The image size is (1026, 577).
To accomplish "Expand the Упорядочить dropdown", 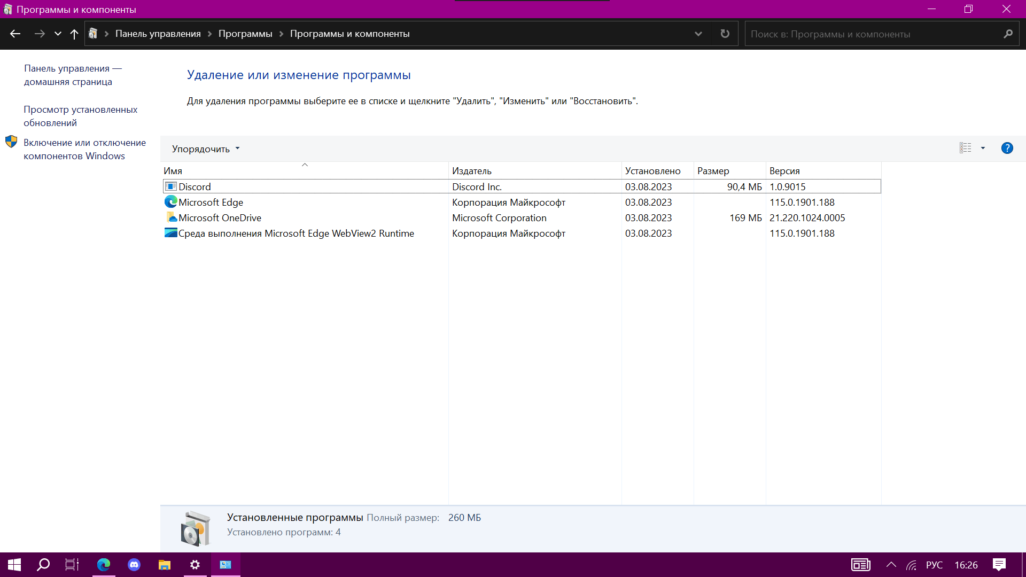I will click(x=206, y=149).
